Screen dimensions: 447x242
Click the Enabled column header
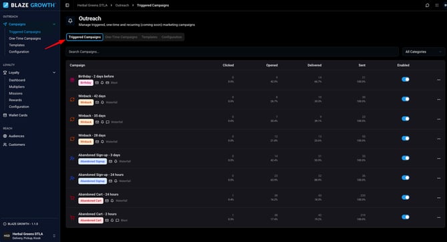coord(403,65)
